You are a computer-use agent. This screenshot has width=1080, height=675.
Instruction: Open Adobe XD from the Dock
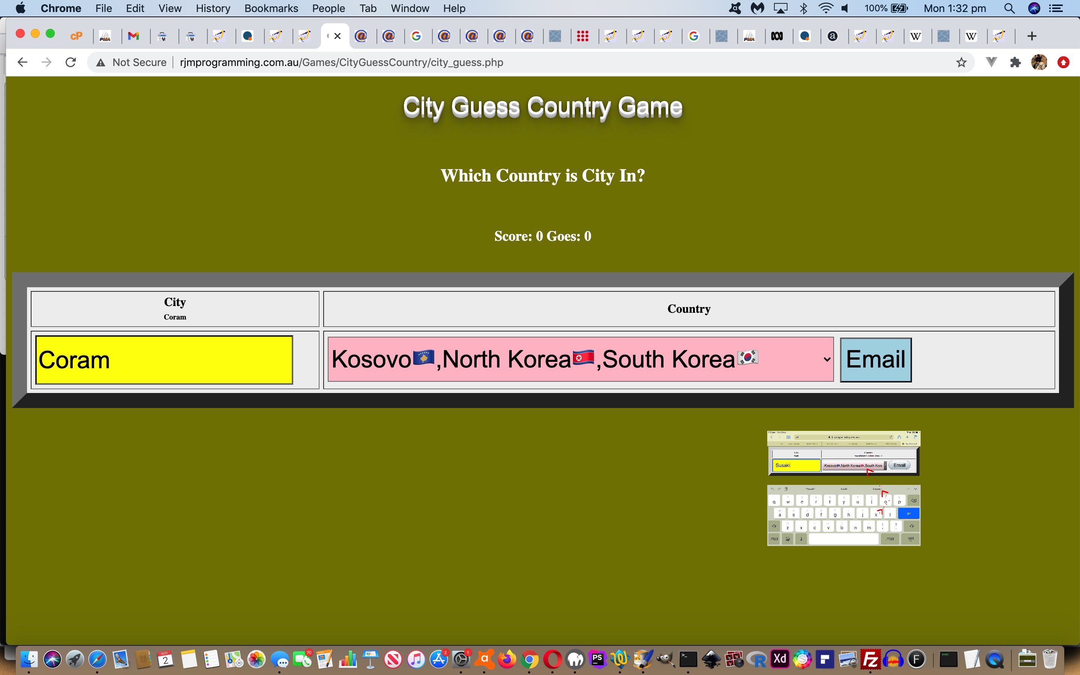tap(780, 659)
